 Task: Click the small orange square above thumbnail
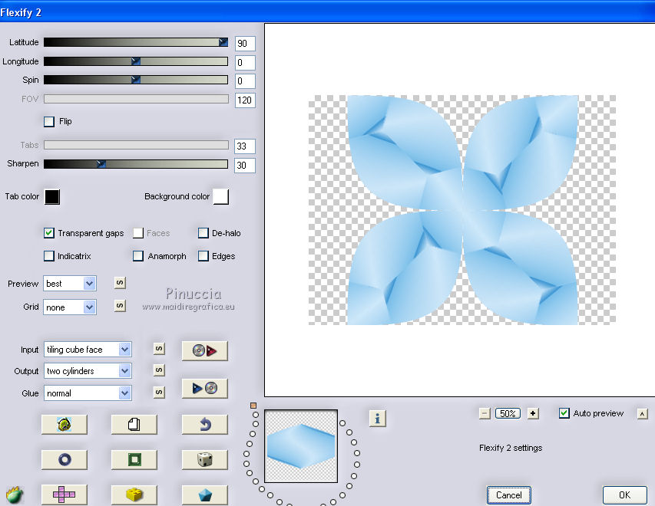[x=253, y=406]
